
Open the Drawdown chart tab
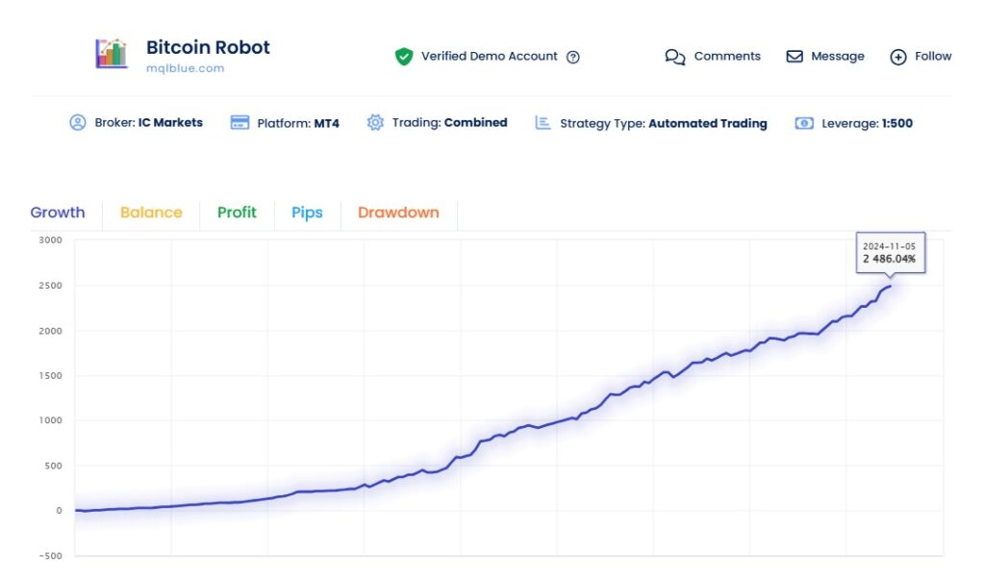[398, 213]
